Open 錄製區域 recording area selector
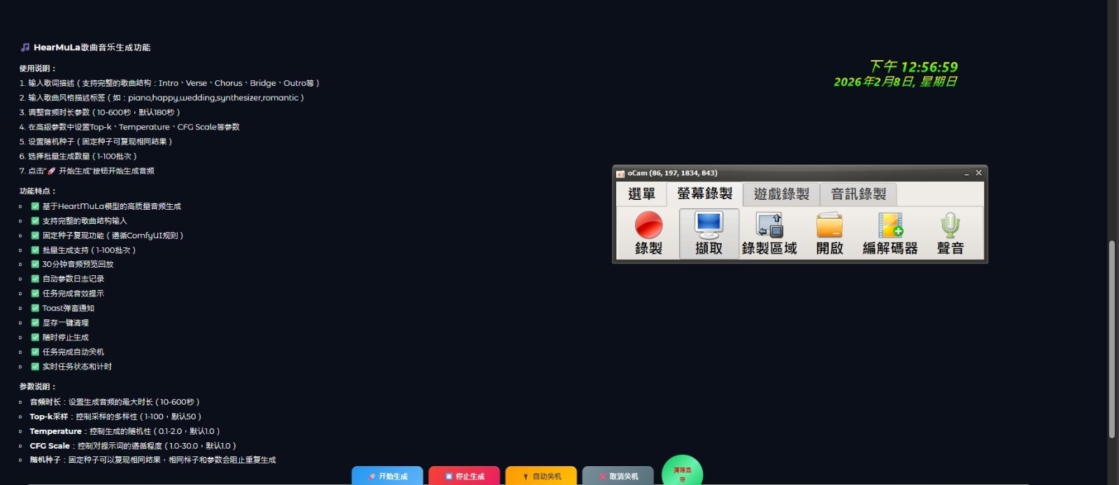Screen dimensions: 1119x485 click(x=769, y=233)
